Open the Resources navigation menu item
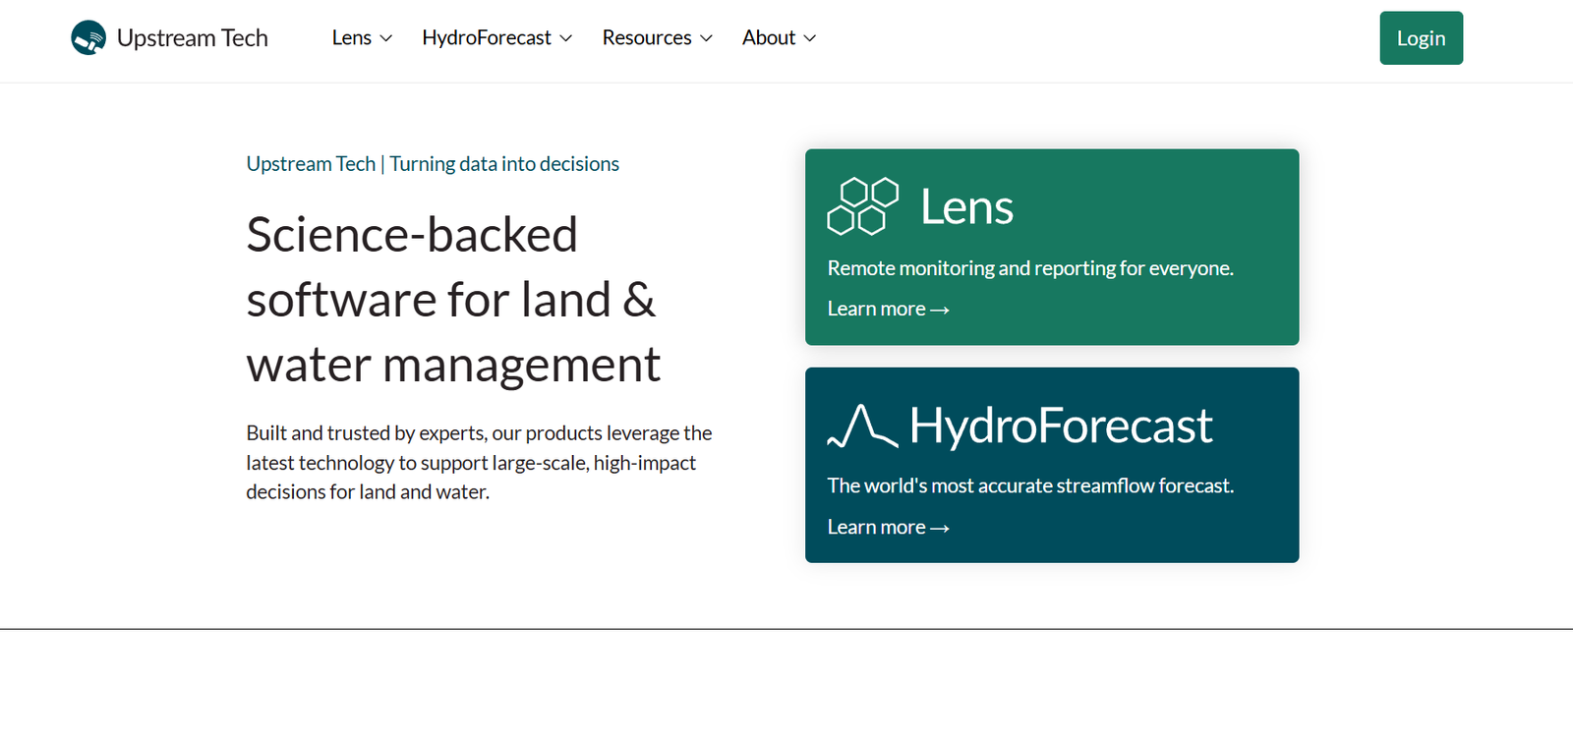This screenshot has height=739, width=1573. point(647,38)
